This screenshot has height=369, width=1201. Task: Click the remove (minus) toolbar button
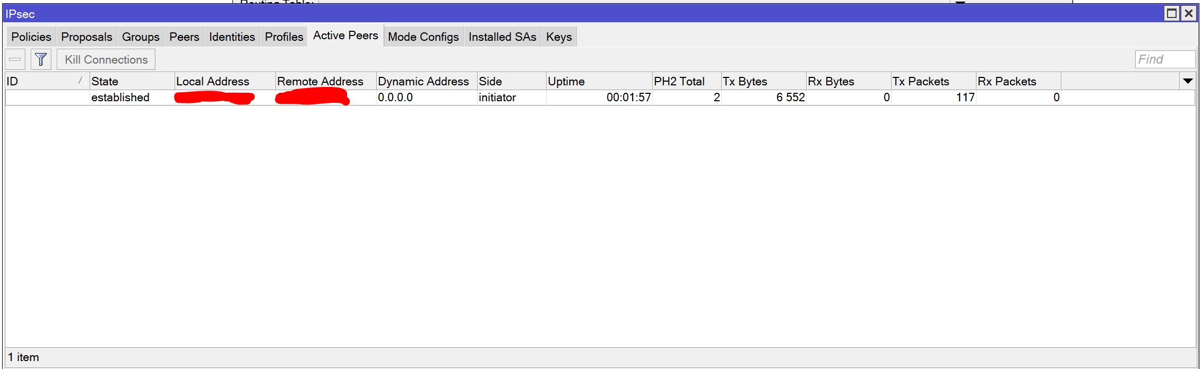15,59
